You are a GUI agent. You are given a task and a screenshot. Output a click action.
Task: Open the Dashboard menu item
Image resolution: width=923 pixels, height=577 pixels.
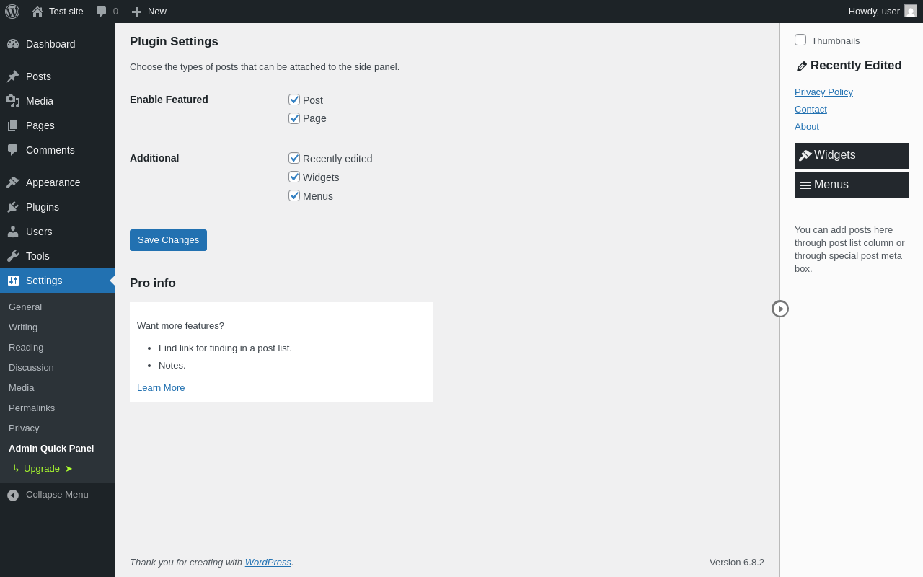(58, 44)
